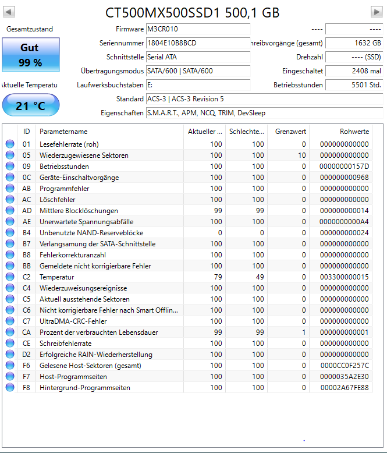
Task: Select the Nicht korrigierbare Fehler nach Smart Offlin... row
Action: coord(189,310)
